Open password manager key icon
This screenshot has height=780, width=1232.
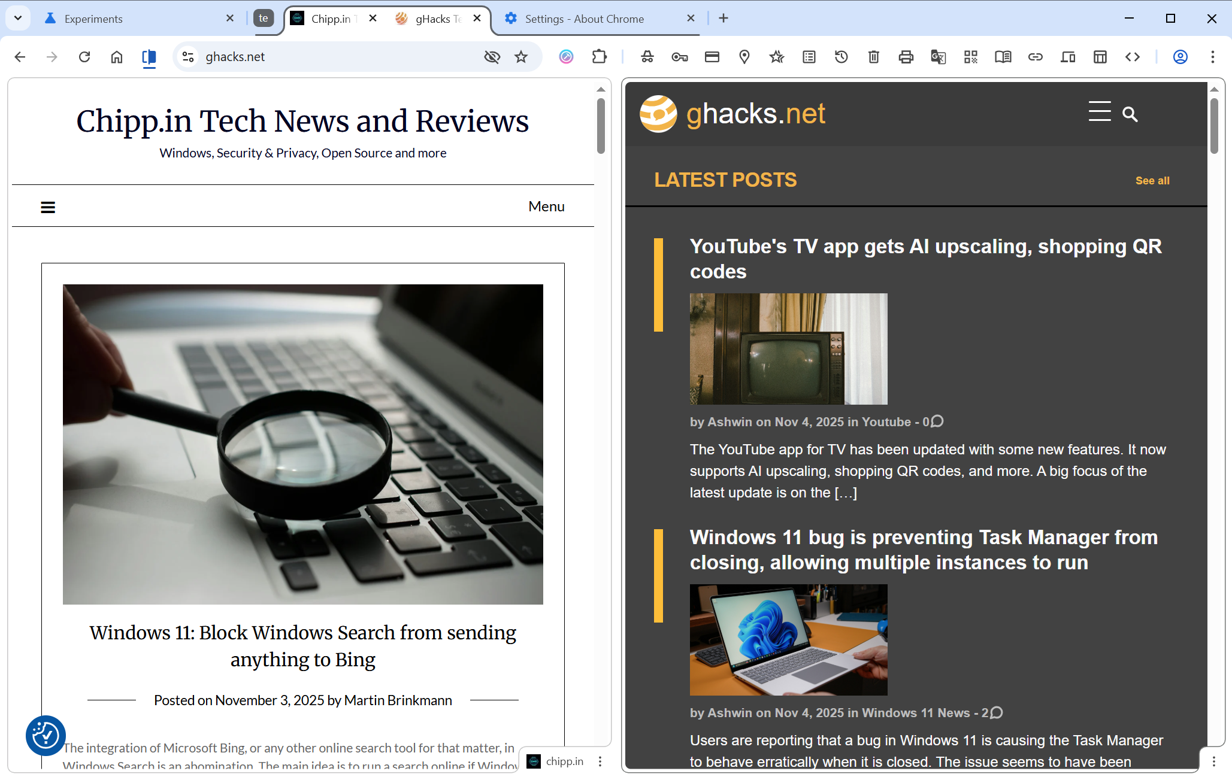680,57
